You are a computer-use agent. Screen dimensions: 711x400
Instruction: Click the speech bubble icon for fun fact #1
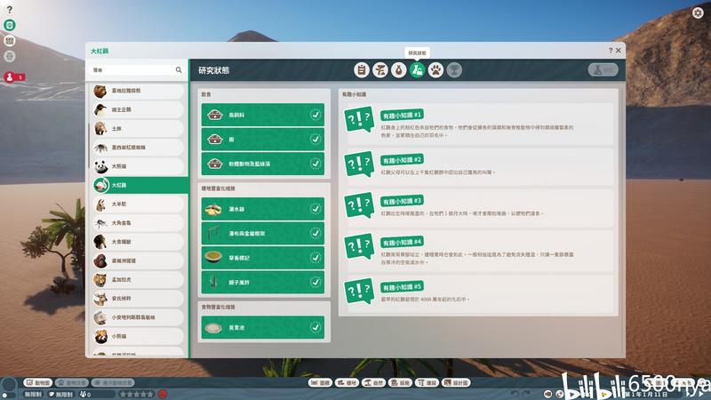point(359,120)
